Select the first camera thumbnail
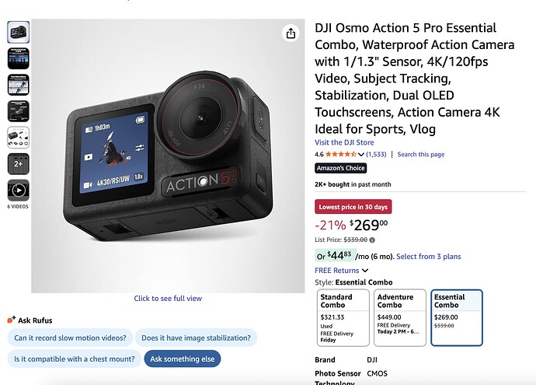Image resolution: width=536 pixels, height=385 pixels. [x=19, y=32]
